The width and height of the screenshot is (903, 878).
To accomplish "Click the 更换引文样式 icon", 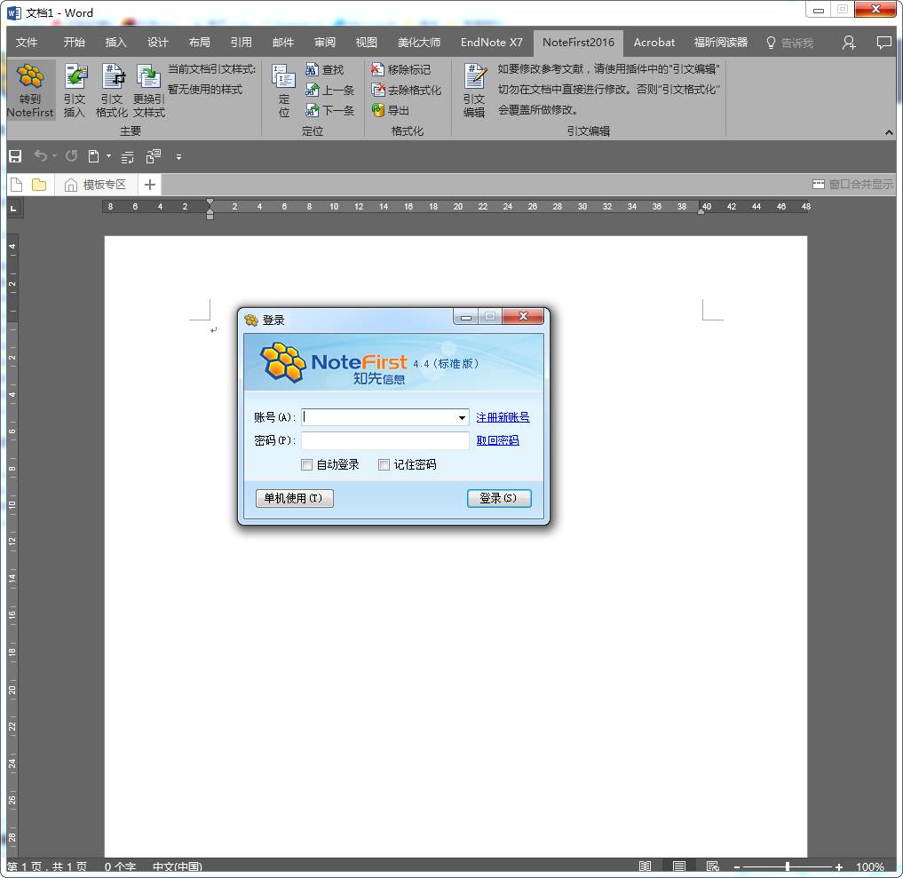I will [x=148, y=76].
